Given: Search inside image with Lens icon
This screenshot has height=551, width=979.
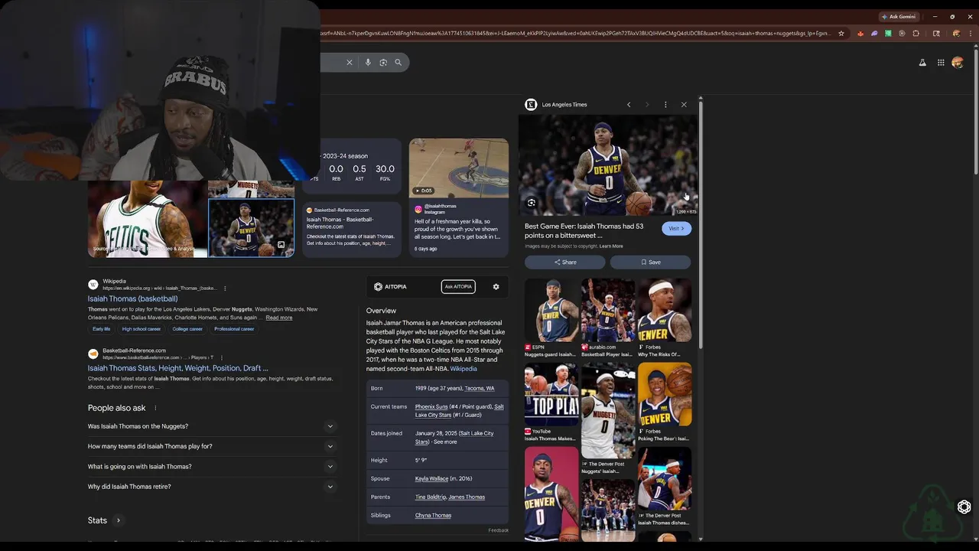Looking at the screenshot, I should [532, 203].
